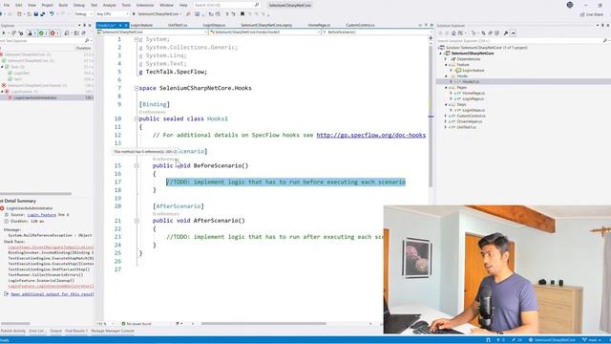The image size is (611, 344).
Task: Click the solution icon at tree top
Action: coord(441,48)
